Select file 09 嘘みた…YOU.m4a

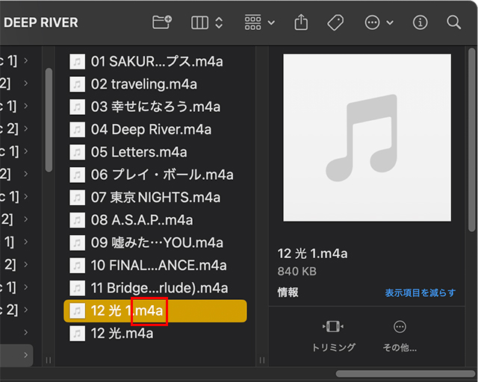(x=155, y=242)
